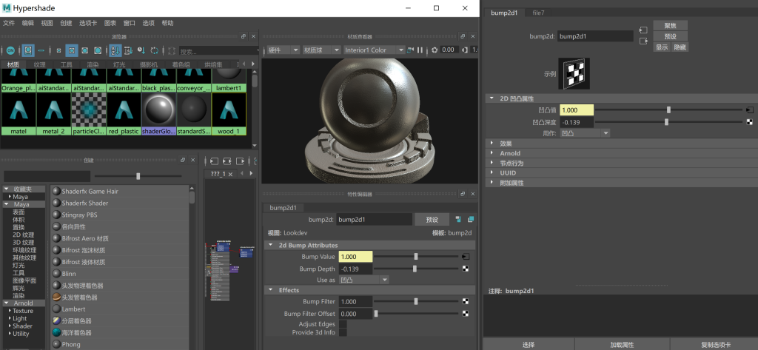Click the gamma icon in material viewer
758x350 pixels.
pyautogui.click(x=465, y=50)
